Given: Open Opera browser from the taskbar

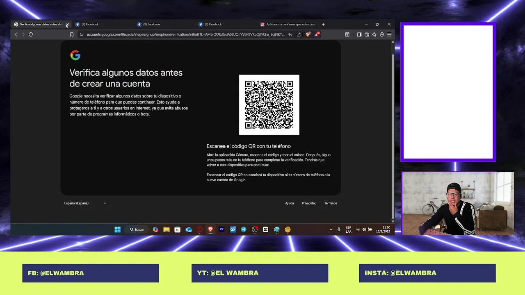Looking at the screenshot, I should (200, 229).
